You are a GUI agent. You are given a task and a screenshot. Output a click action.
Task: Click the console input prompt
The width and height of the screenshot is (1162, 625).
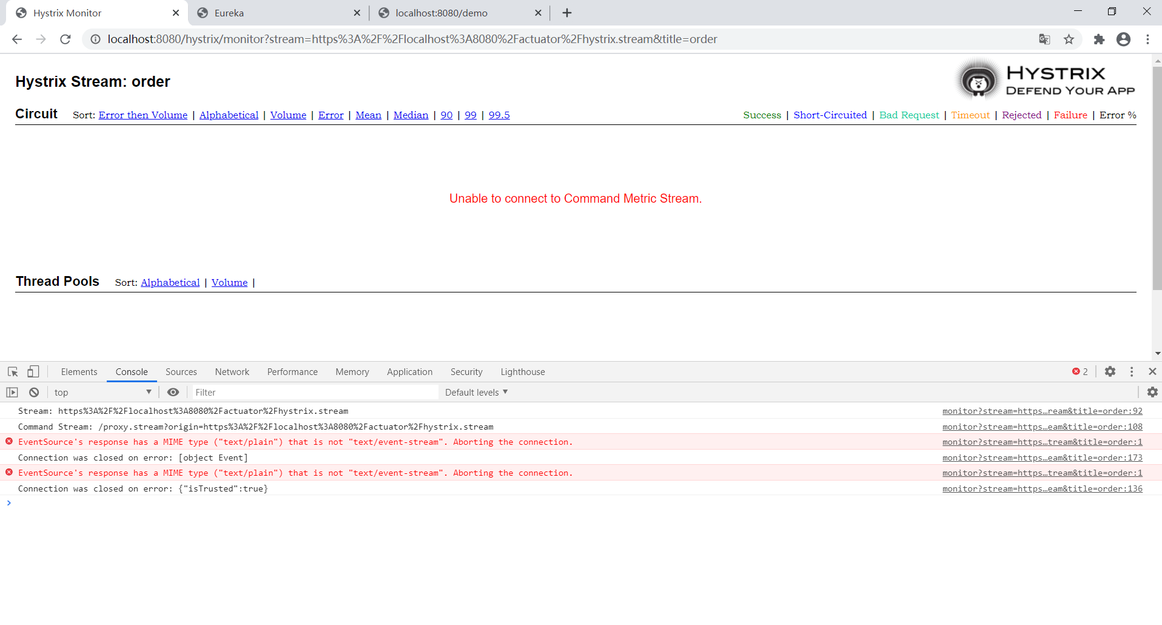click(582, 503)
